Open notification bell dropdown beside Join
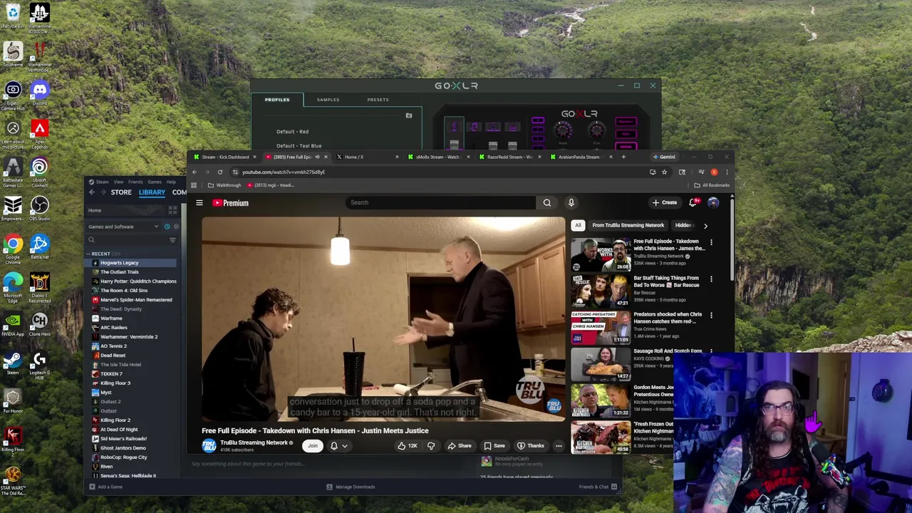Image resolution: width=912 pixels, height=513 pixels. click(x=339, y=446)
